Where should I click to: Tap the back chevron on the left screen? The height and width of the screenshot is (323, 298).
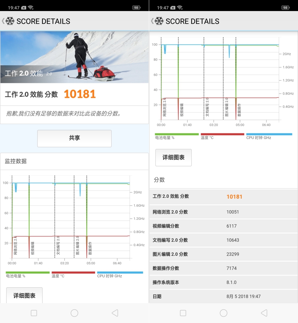3,21
